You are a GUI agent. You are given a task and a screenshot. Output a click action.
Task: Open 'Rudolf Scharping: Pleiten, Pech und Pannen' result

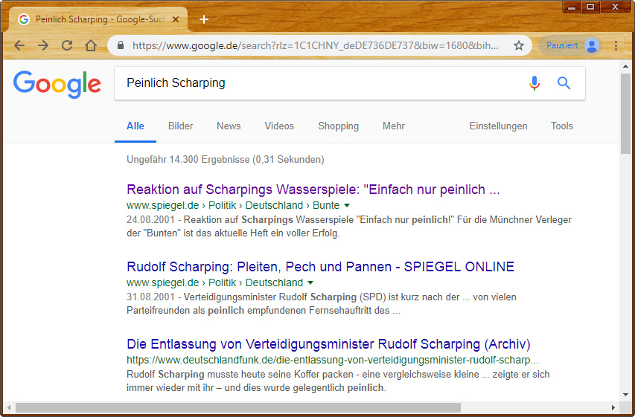point(320,267)
